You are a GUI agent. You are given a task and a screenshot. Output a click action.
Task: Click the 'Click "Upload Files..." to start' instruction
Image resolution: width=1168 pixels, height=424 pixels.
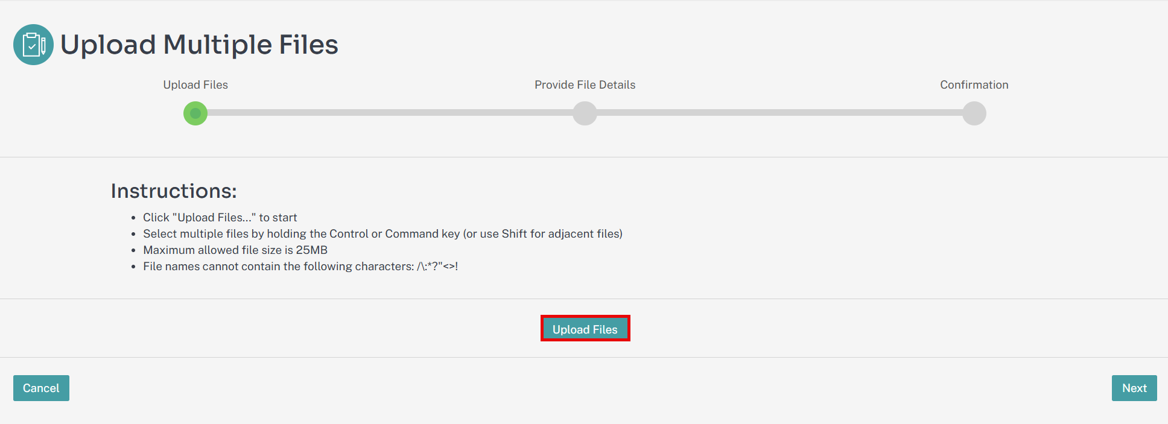(220, 217)
